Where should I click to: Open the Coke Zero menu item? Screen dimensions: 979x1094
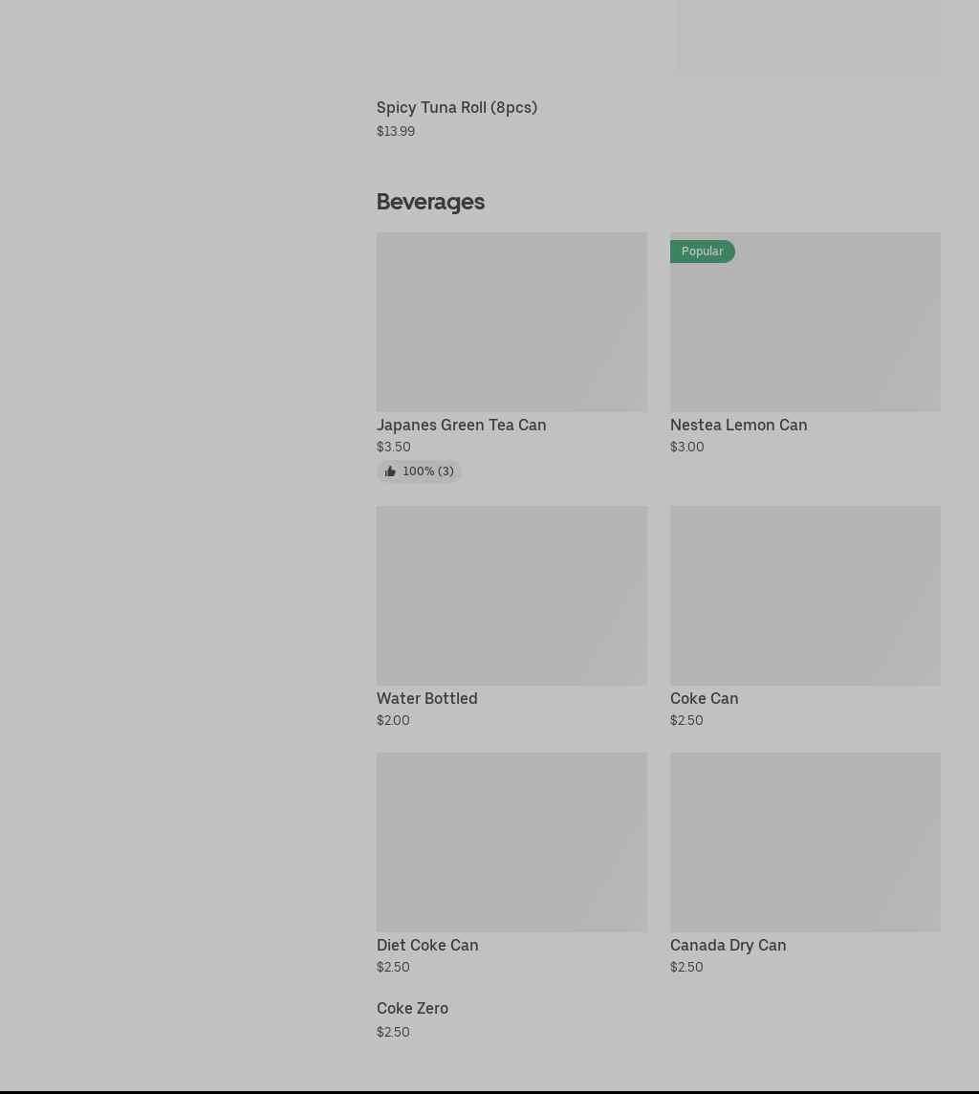click(412, 1008)
